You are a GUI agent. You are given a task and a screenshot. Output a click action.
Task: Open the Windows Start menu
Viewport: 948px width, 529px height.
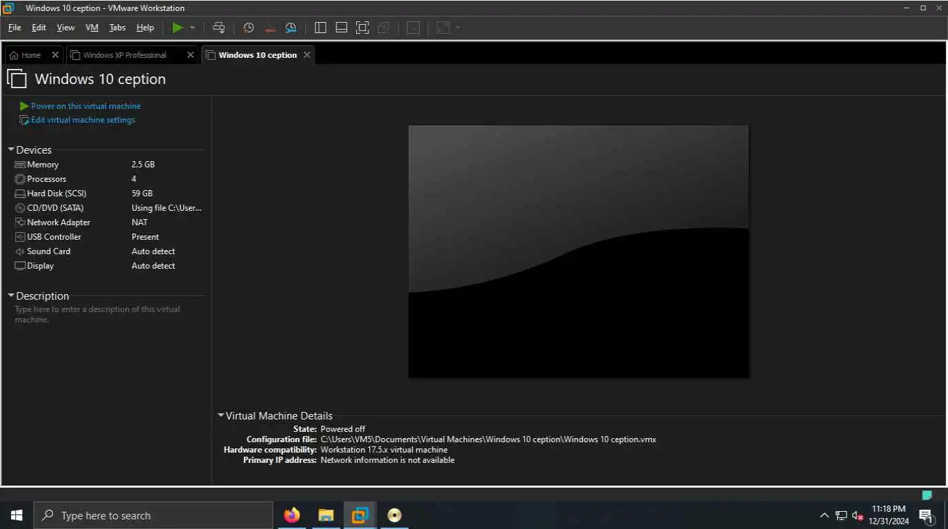(17, 515)
